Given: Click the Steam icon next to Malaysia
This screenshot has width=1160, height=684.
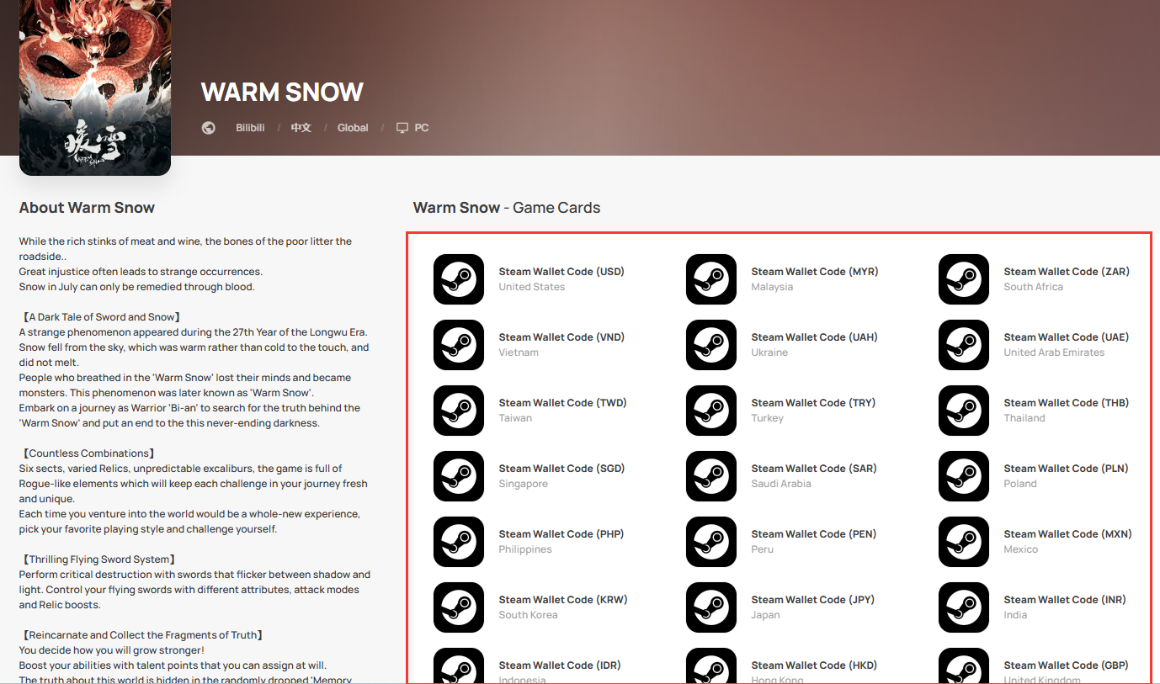Looking at the screenshot, I should tap(711, 279).
